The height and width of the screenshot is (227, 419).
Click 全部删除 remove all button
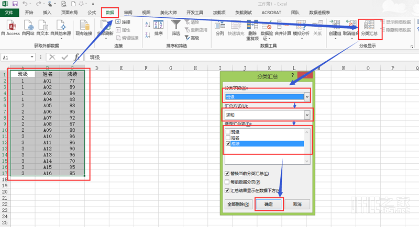pos(238,205)
